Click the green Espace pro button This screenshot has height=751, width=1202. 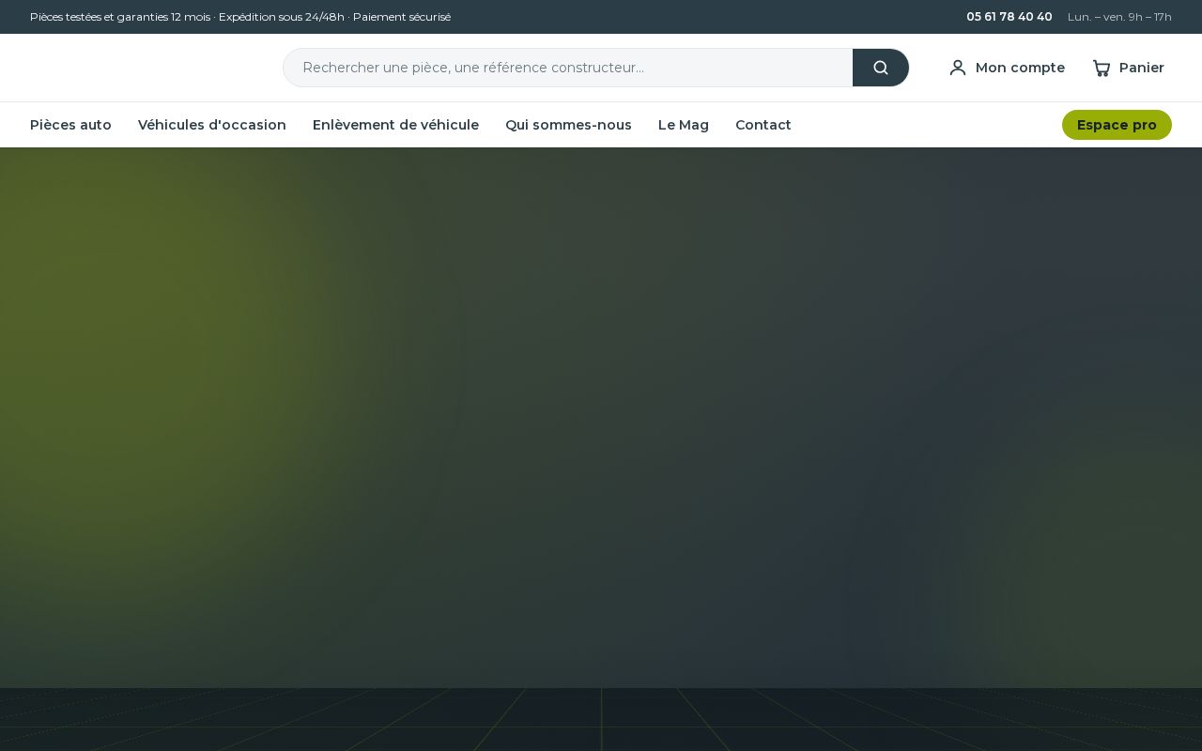(1117, 125)
